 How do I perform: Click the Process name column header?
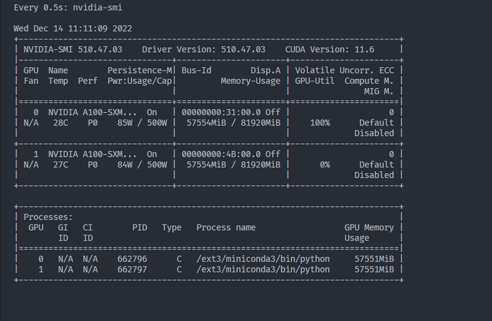pyautogui.click(x=226, y=227)
